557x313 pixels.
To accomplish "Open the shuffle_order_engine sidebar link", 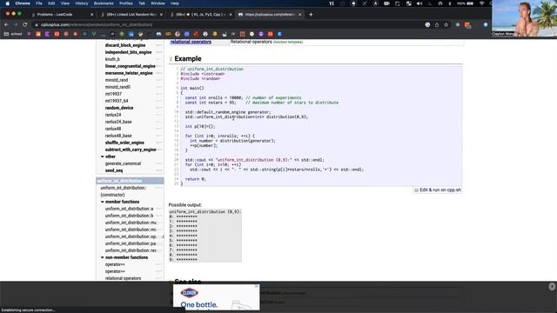I will click(x=124, y=143).
